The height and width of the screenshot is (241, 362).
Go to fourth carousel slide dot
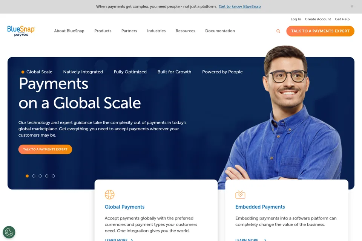47,176
